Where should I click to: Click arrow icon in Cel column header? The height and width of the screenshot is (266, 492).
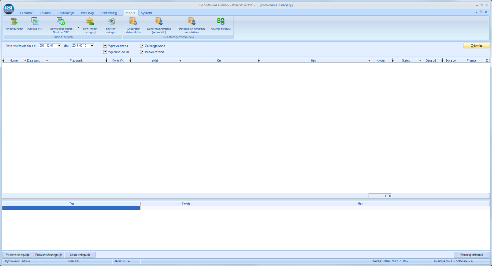[x=180, y=60]
